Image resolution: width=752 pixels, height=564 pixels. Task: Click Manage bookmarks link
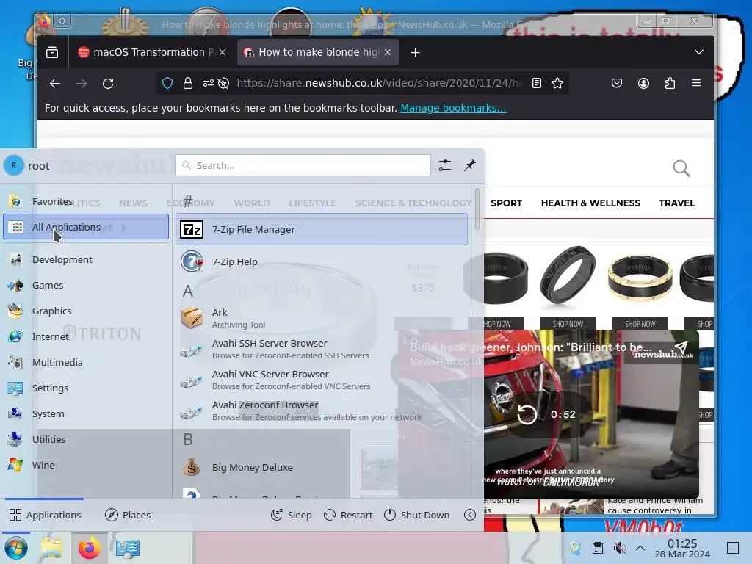(x=453, y=108)
